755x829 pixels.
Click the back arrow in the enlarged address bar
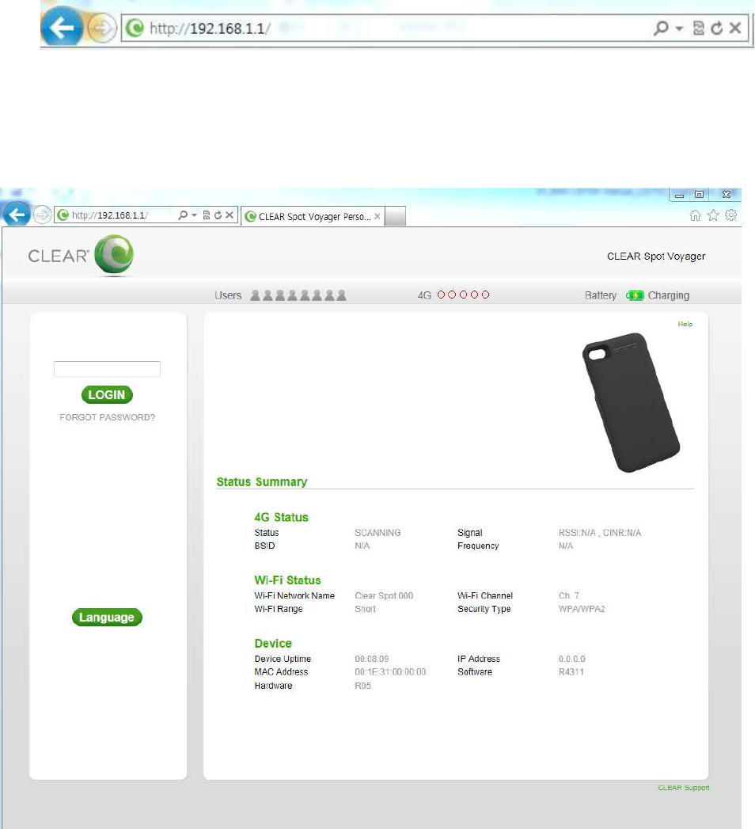[x=62, y=27]
